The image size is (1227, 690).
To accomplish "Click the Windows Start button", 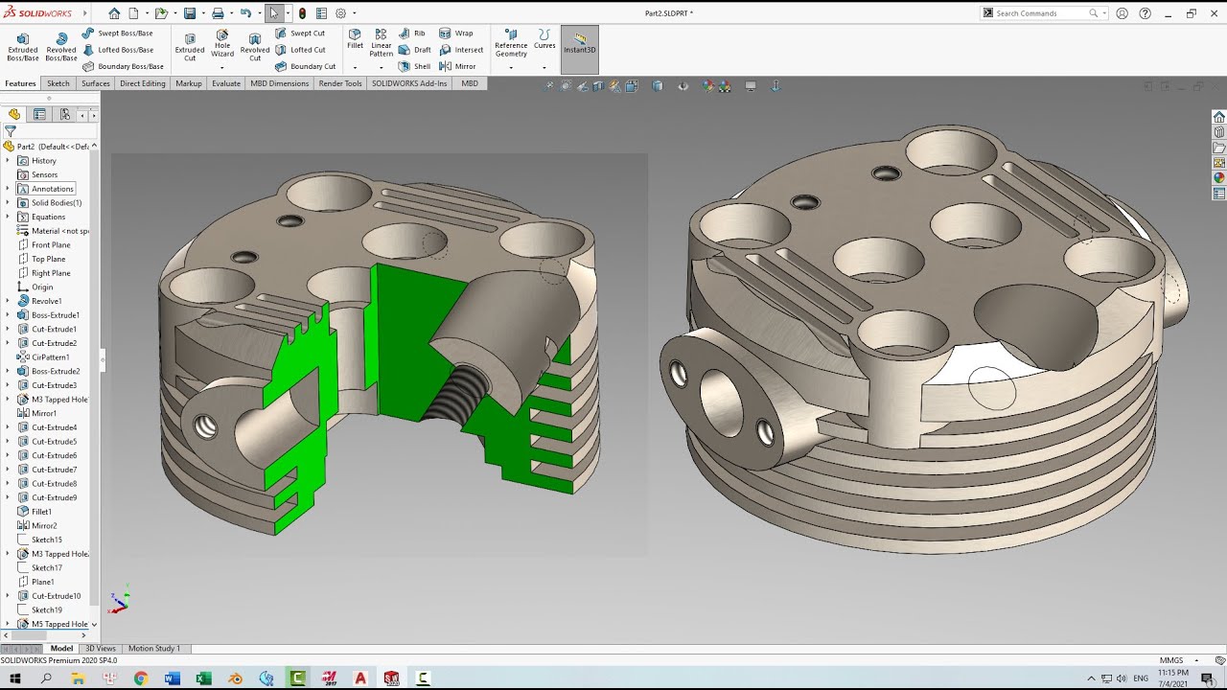I will coord(14,678).
